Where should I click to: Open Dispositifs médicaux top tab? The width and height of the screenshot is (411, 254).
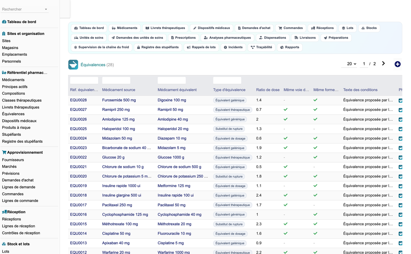212,28
